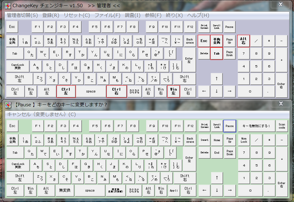Open the 登録(R) menu
Screen dimensions: 294x202
[51, 15]
